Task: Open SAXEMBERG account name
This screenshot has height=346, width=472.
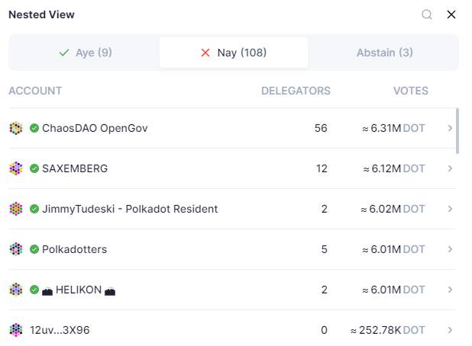Action: pyautogui.click(x=75, y=168)
